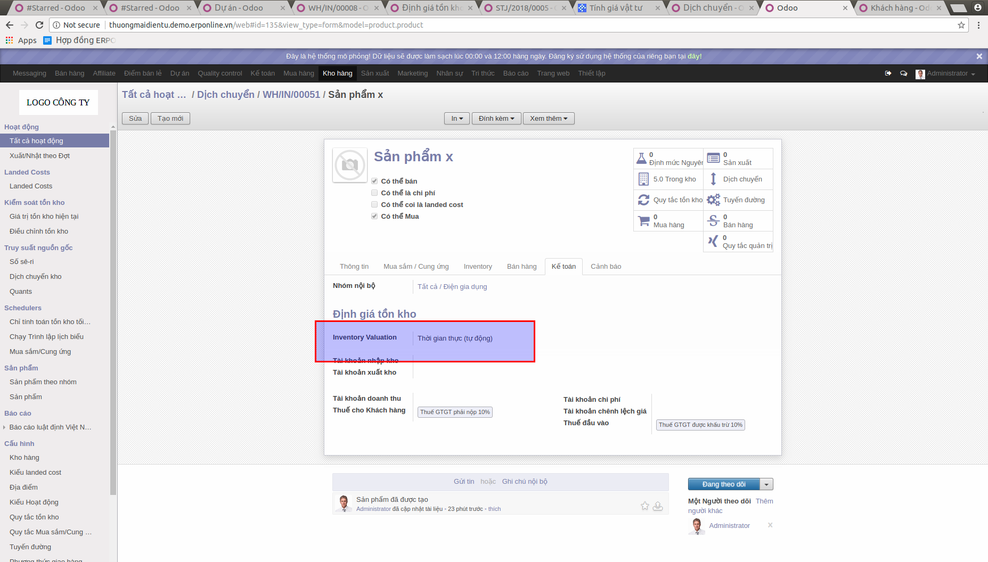Open Sản phẩm theo nhóm in sidebar
Image resolution: width=988 pixels, height=562 pixels.
43,382
